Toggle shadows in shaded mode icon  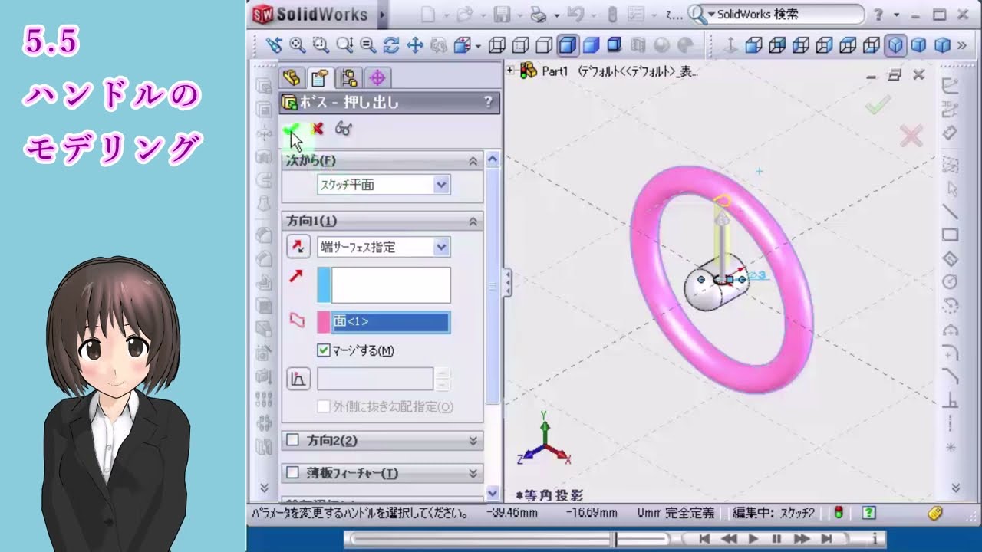click(614, 45)
